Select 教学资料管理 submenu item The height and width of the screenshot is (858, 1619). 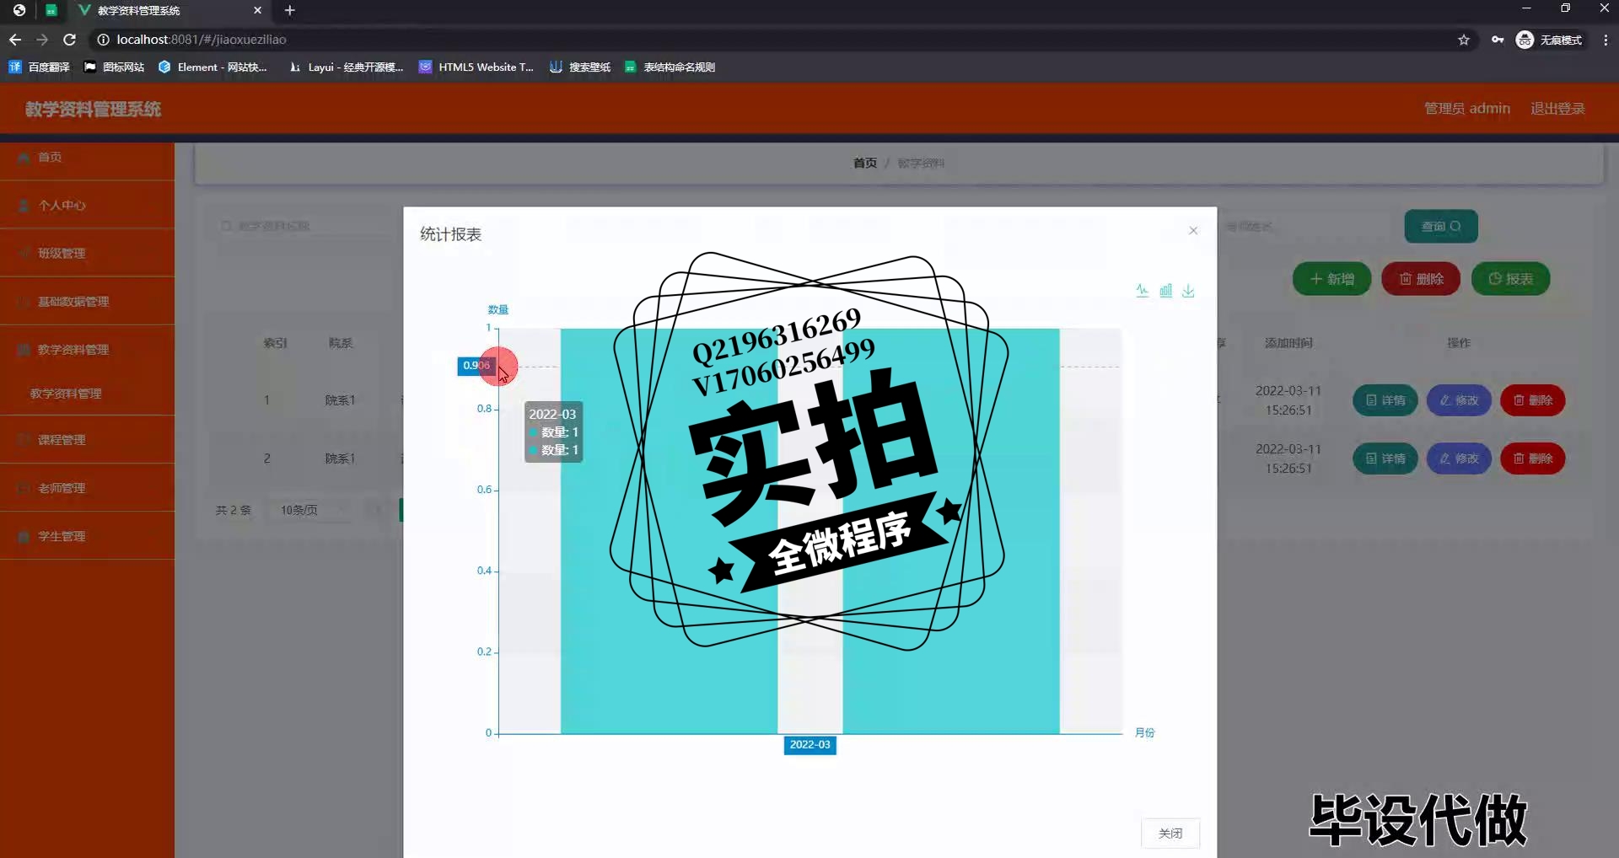pyautogui.click(x=87, y=394)
